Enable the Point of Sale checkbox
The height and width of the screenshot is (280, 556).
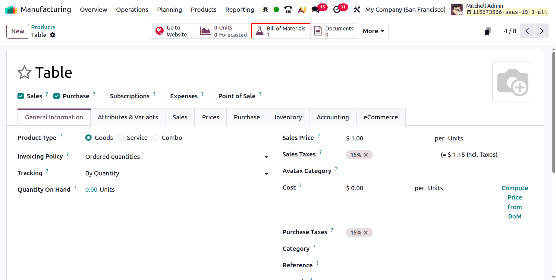coord(212,96)
